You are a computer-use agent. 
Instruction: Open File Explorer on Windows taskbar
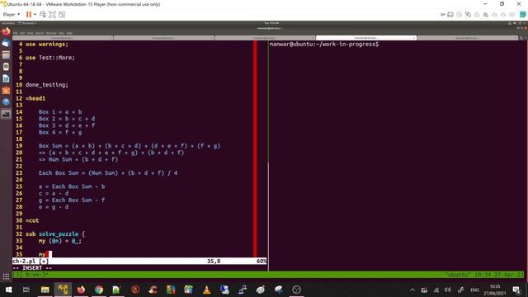pyautogui.click(x=45, y=290)
